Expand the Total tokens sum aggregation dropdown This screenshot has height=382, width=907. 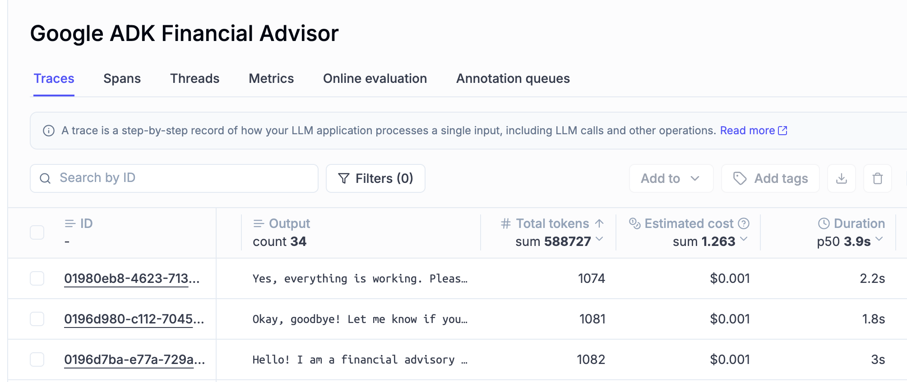(599, 239)
